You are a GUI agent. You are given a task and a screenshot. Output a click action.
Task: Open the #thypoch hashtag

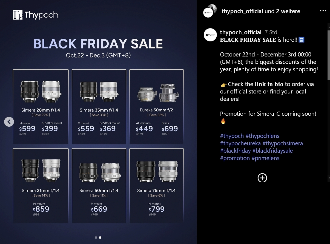click(x=232, y=136)
